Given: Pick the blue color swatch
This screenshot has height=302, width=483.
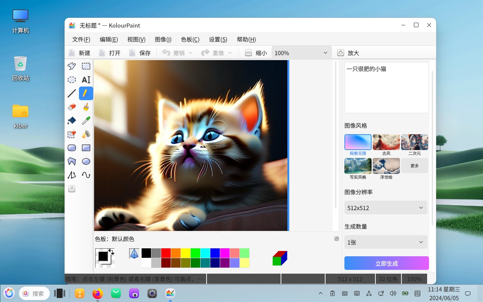Looking at the screenshot, I should coord(215,253).
